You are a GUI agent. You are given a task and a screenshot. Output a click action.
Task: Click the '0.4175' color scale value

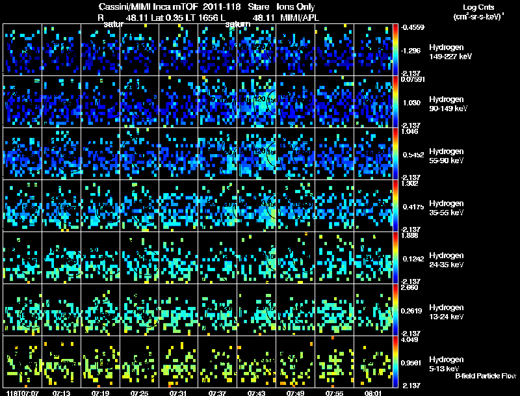click(x=413, y=207)
